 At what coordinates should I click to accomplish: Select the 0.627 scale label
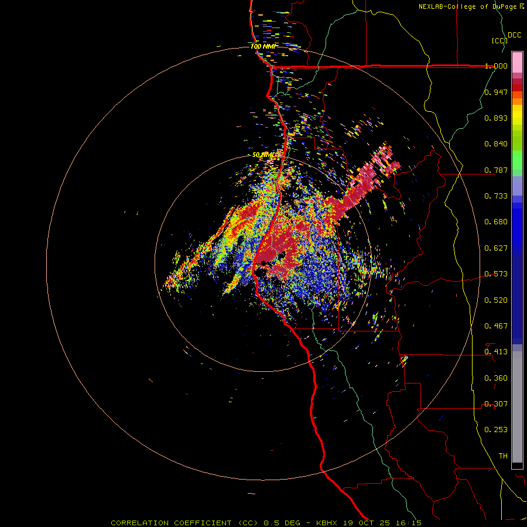click(x=496, y=248)
